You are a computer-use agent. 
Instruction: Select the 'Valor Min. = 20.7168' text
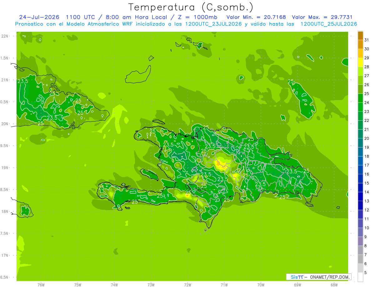point(256,17)
